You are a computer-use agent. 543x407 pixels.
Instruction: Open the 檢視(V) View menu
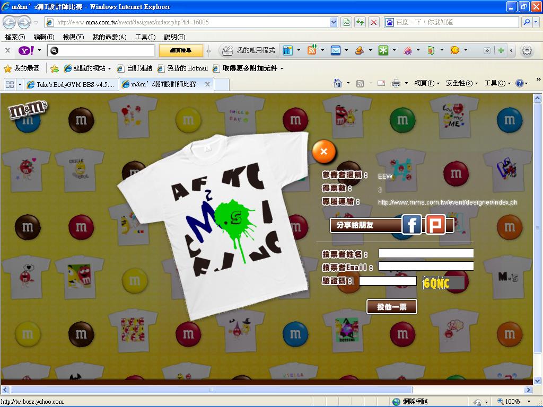73,37
